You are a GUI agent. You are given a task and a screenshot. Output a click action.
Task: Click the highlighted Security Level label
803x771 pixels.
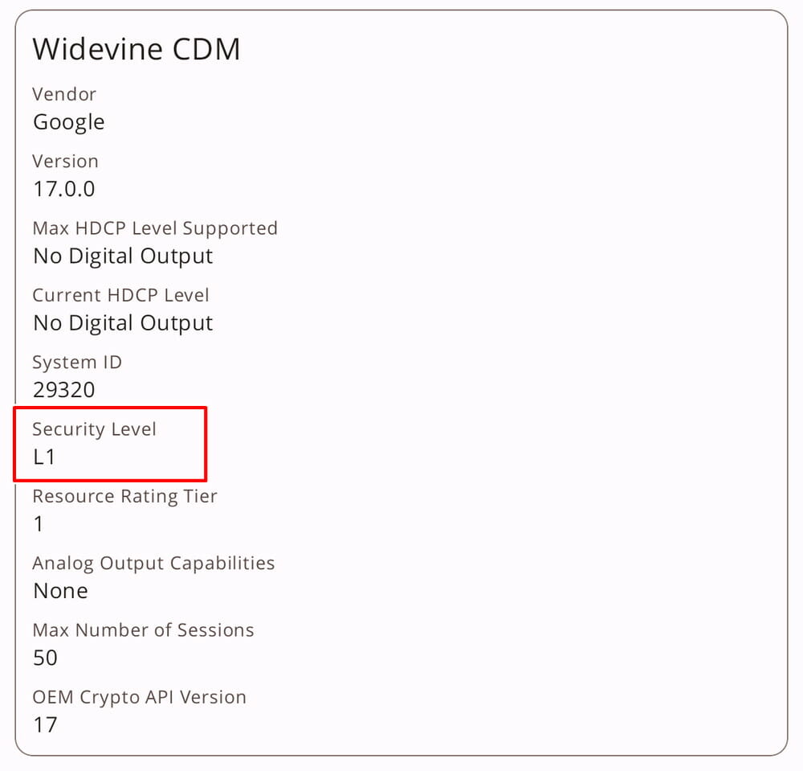point(94,429)
